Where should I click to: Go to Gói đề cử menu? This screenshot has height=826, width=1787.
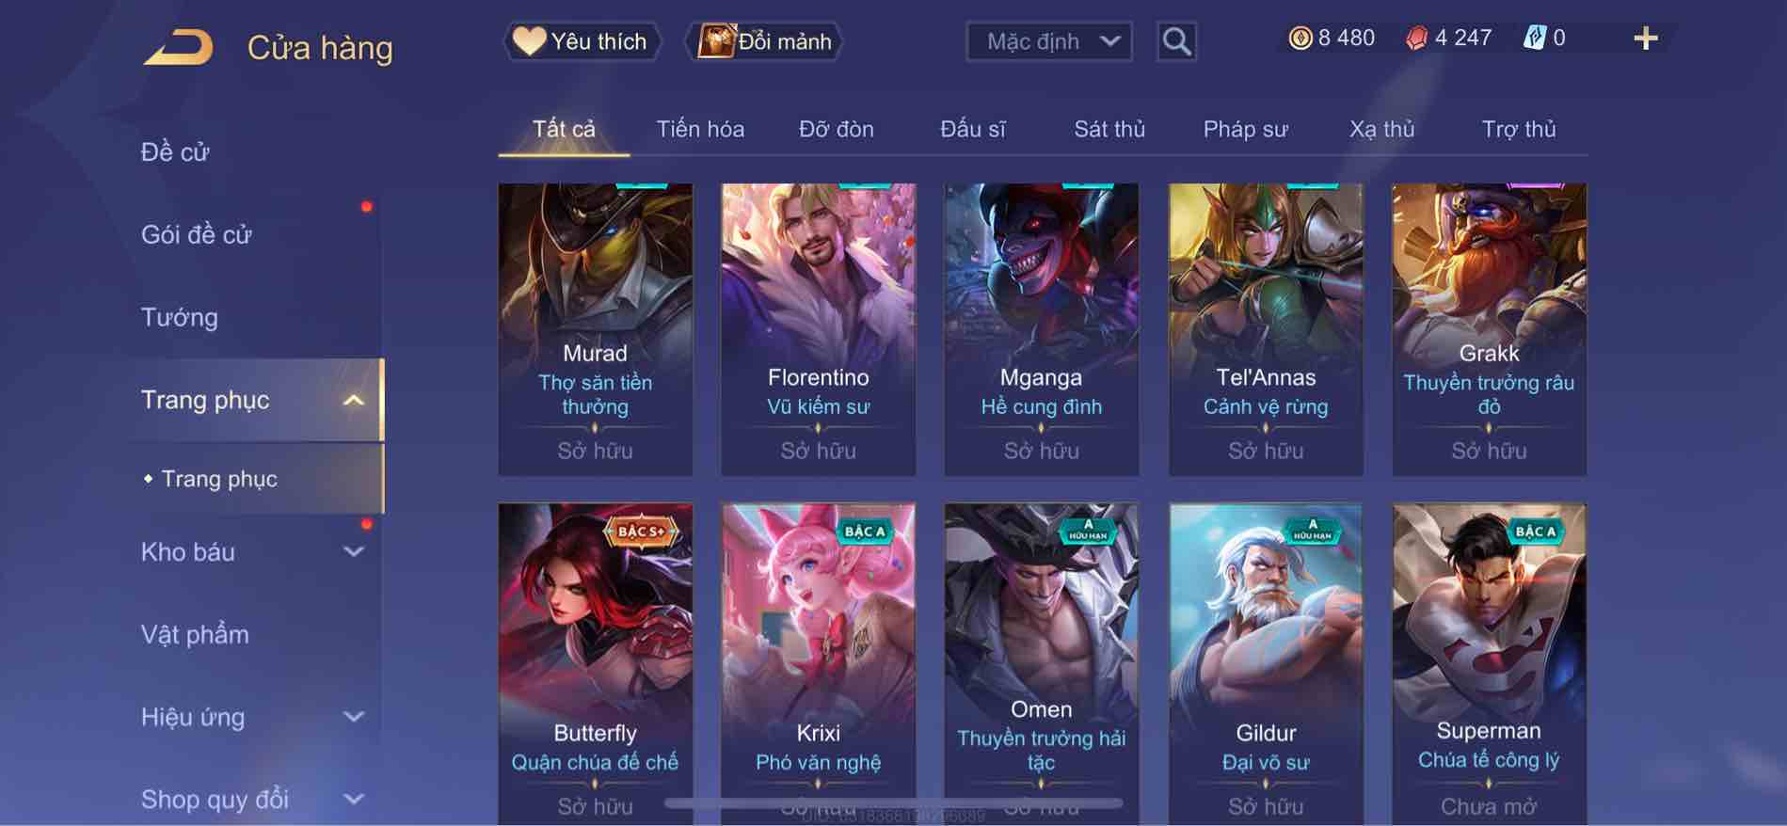197,234
